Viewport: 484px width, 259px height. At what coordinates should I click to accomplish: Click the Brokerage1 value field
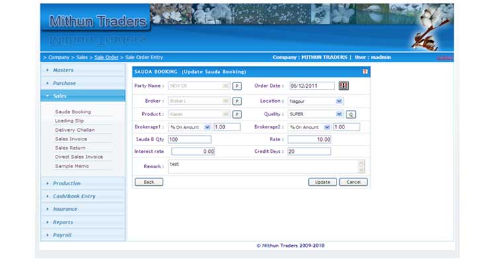click(227, 127)
